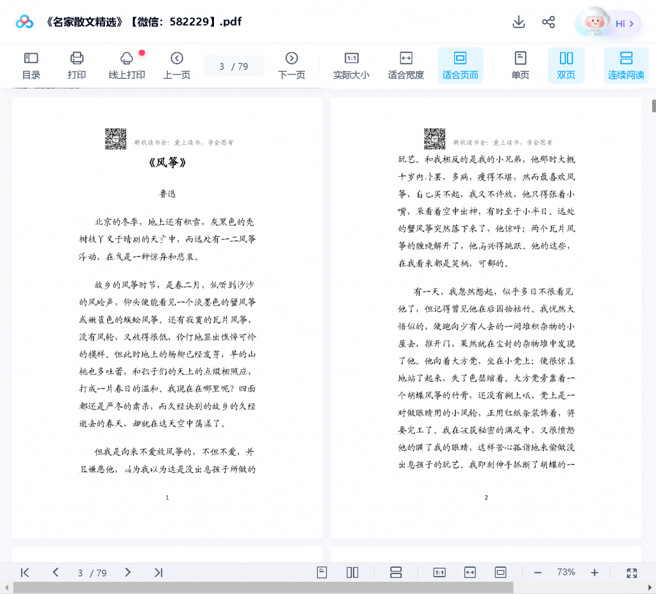This screenshot has width=656, height=594.
Task: Click scroll left arrow at bottom
Action: point(6,588)
